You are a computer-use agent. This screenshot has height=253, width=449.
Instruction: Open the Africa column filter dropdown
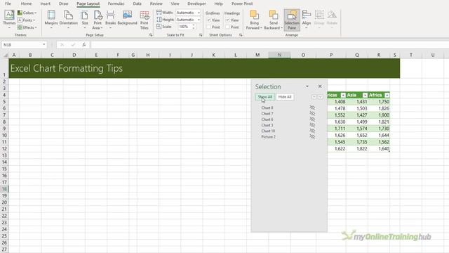[387, 95]
